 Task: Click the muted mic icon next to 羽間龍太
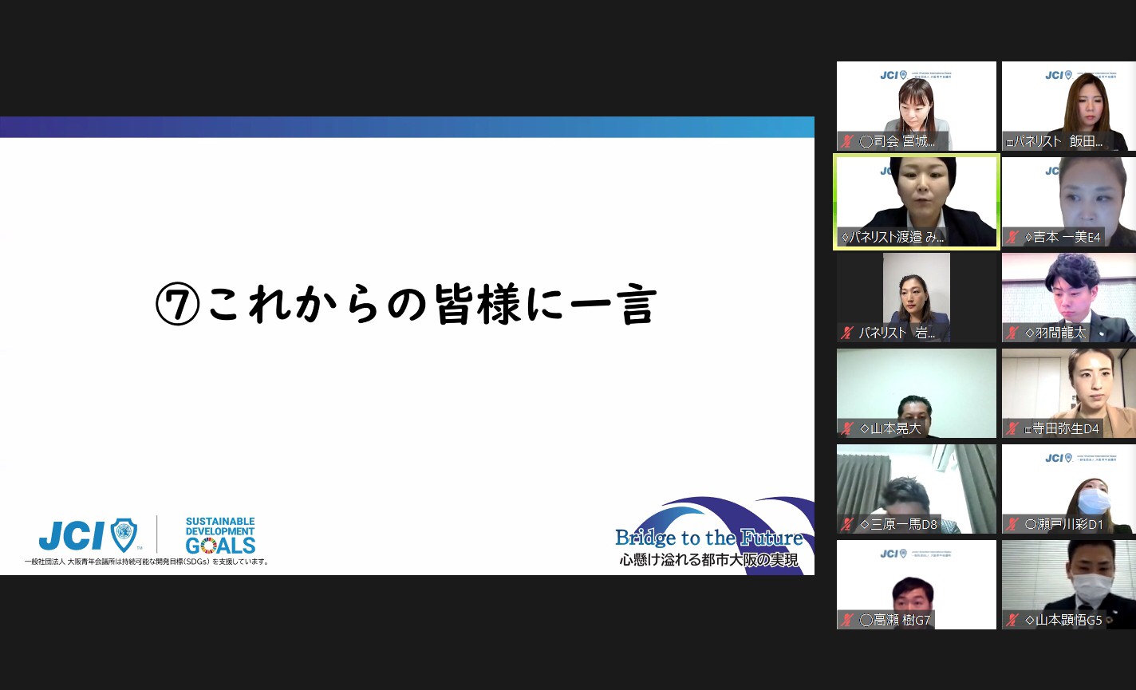(1012, 333)
